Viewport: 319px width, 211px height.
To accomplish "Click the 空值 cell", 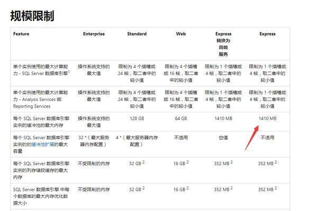I will click(223, 138).
